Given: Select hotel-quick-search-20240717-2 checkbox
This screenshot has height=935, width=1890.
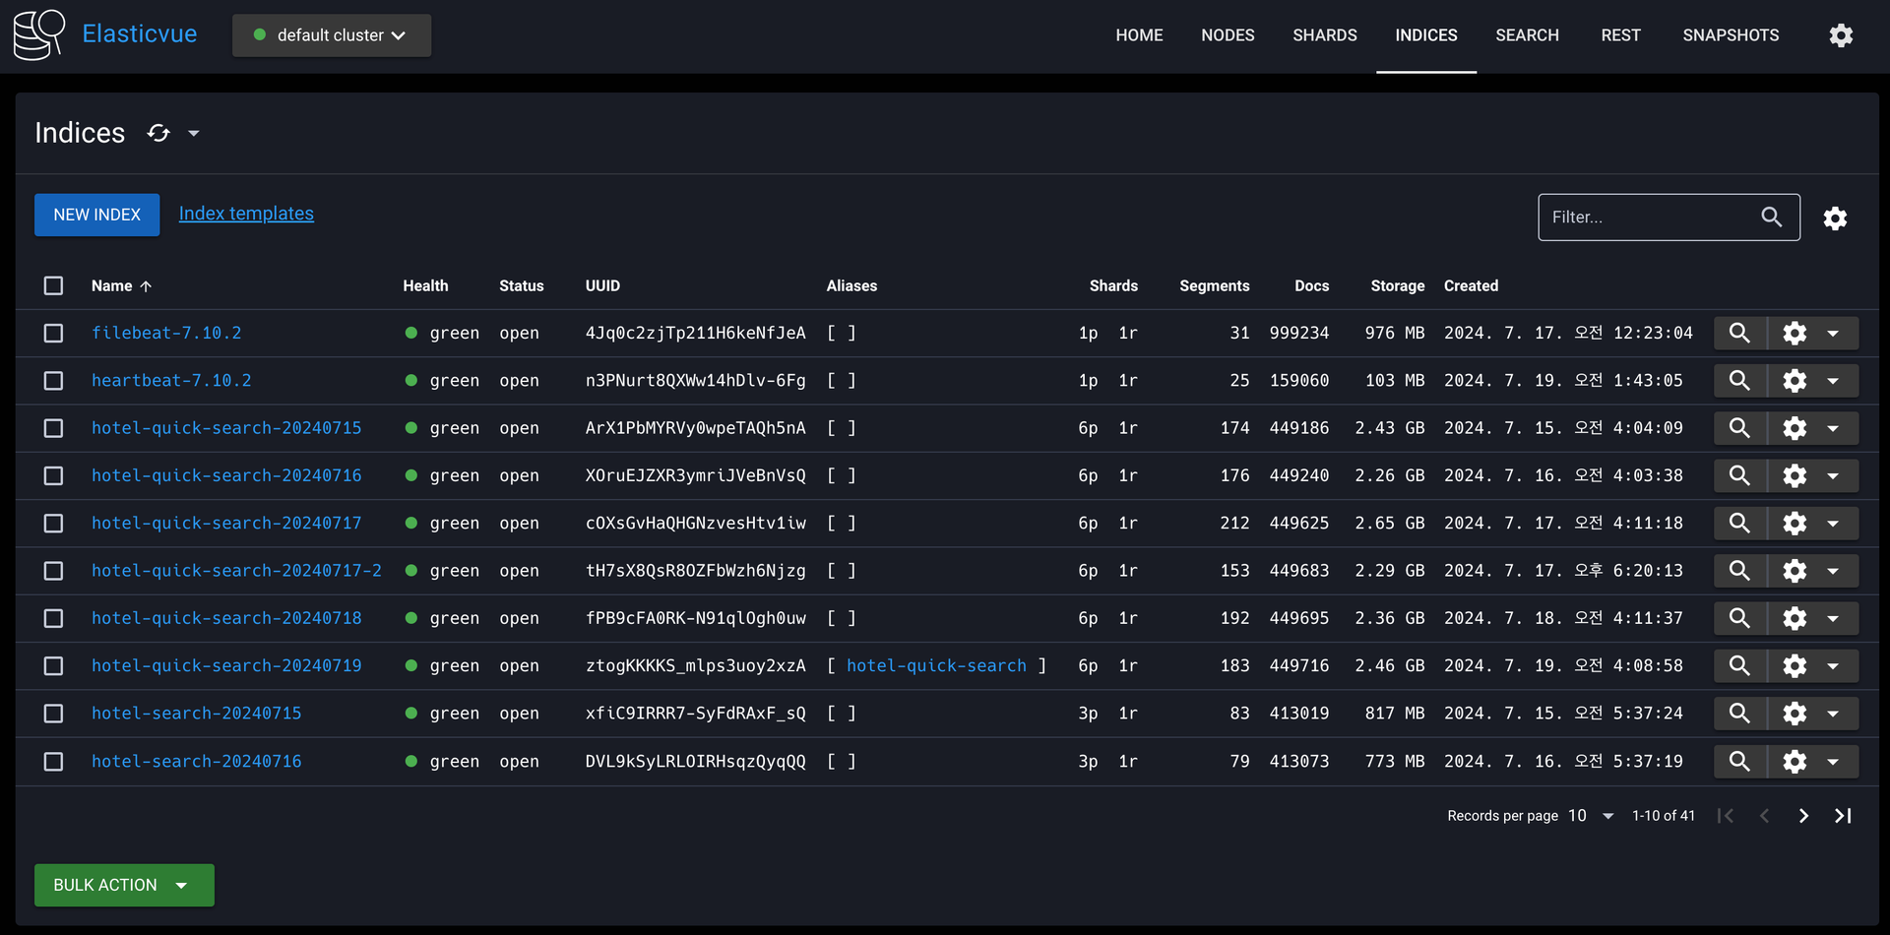Looking at the screenshot, I should point(53,571).
